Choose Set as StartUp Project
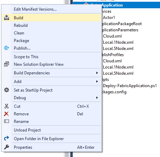160x157 pixels. coord(51,90)
